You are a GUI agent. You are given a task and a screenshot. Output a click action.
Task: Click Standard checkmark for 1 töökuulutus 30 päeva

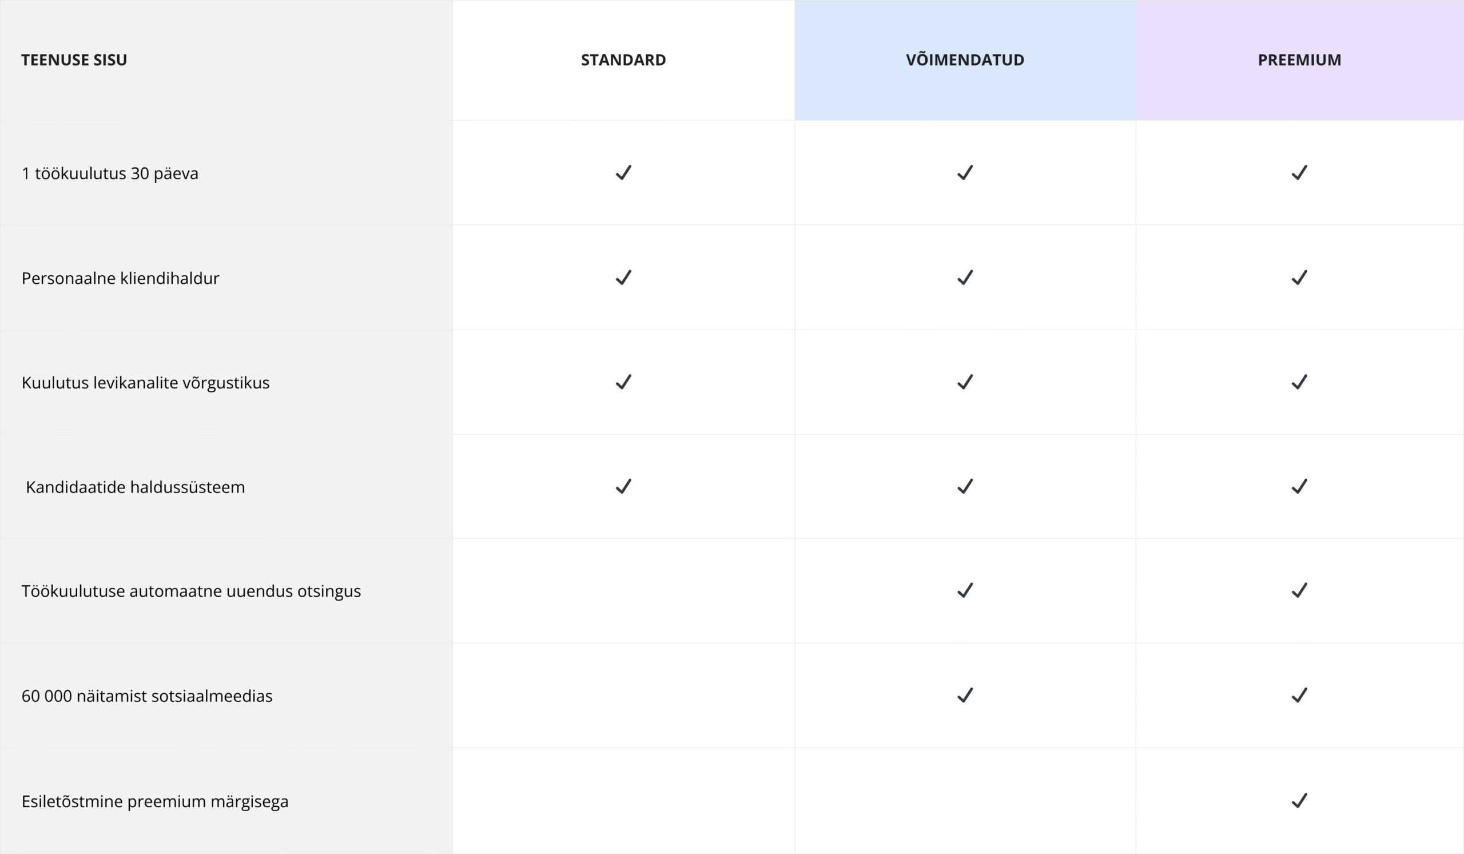pos(623,173)
